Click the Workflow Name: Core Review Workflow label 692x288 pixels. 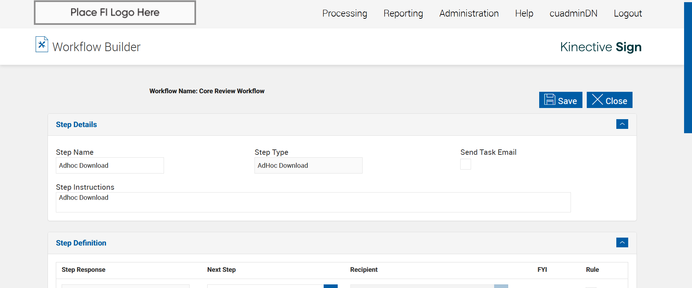point(207,91)
